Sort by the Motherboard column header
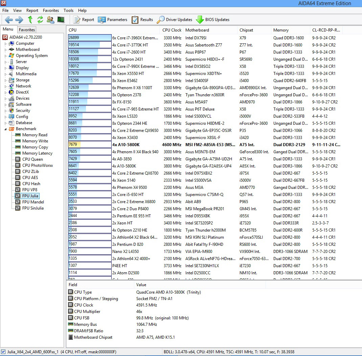 [x=210, y=30]
